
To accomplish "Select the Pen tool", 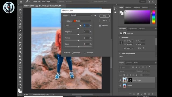I will point(20,63).
